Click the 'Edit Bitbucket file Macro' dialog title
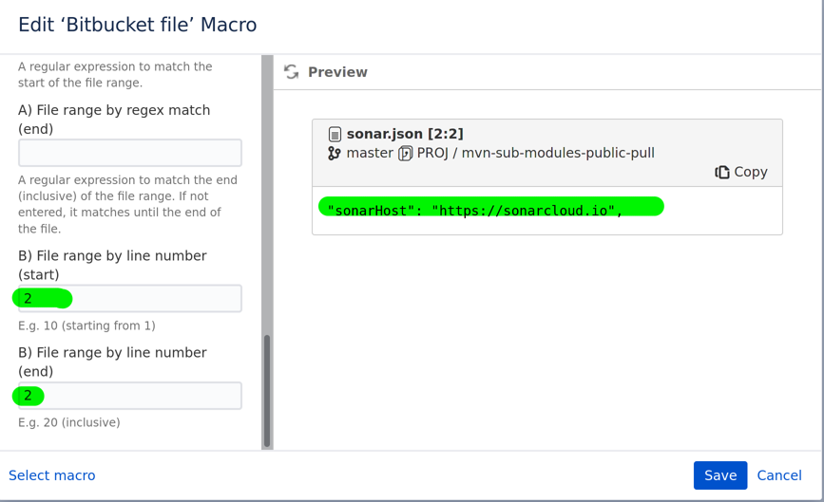The width and height of the screenshot is (824, 502). coord(138,25)
